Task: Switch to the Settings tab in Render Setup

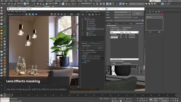Action: pos(131,24)
